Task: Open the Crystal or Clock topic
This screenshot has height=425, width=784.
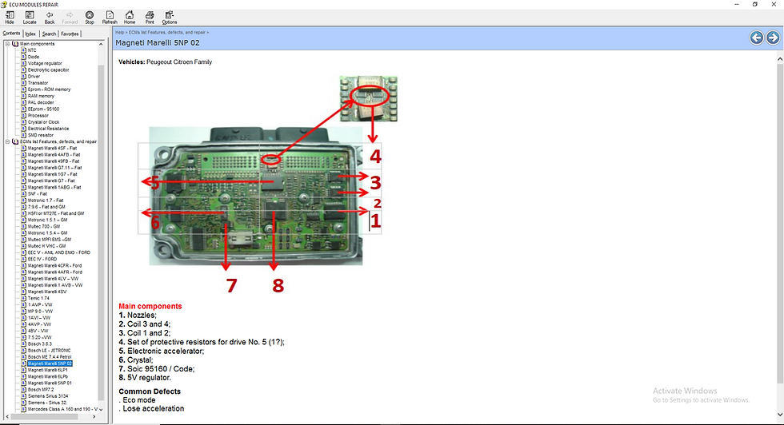Action: [43, 122]
